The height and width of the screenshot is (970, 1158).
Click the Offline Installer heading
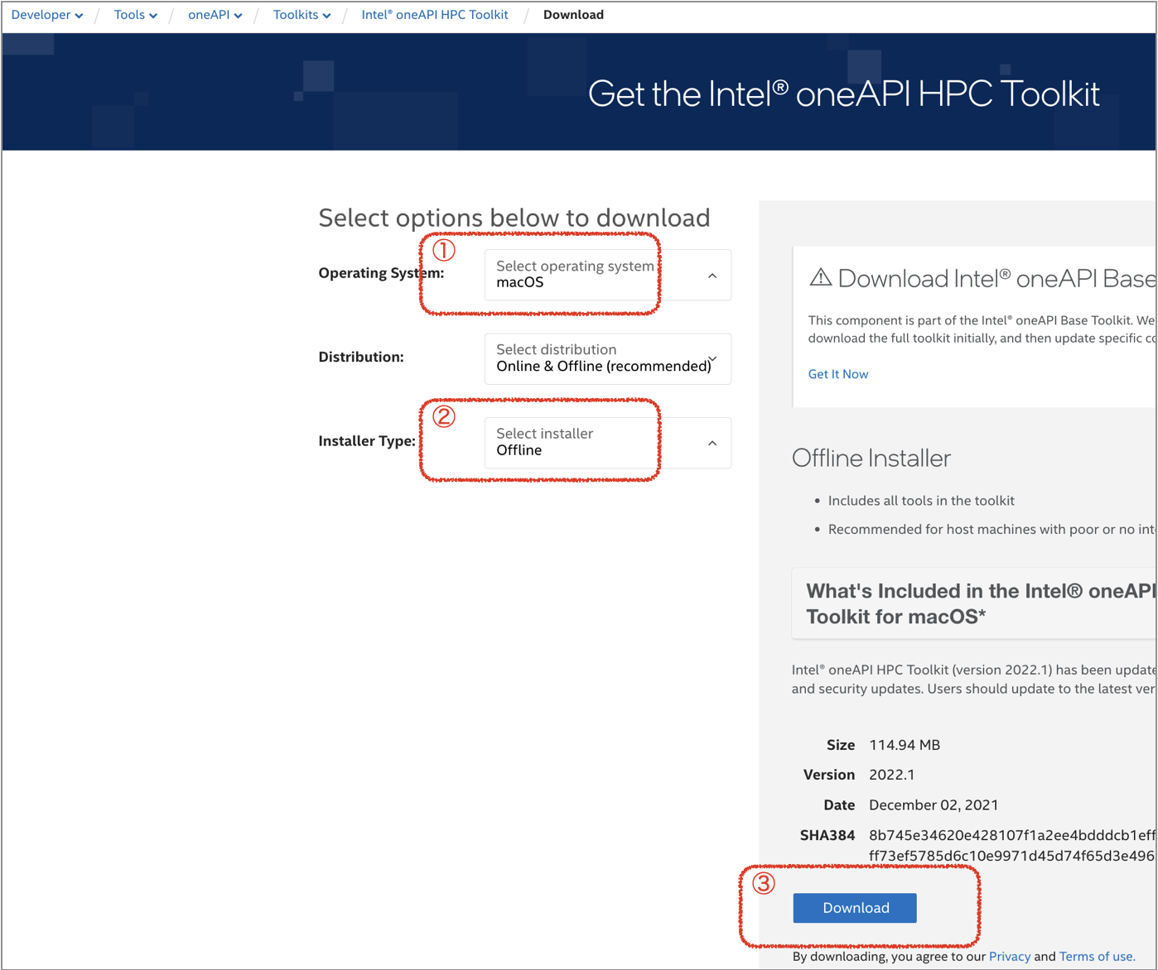[871, 458]
